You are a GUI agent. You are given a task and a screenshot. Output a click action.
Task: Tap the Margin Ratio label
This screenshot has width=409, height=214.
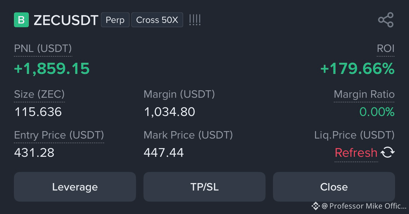pos(364,94)
